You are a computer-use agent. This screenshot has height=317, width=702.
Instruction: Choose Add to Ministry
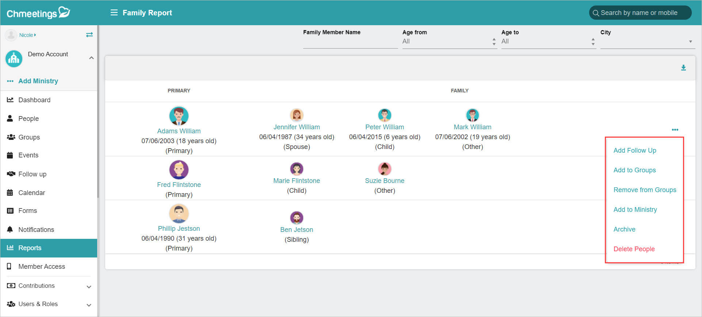click(635, 209)
